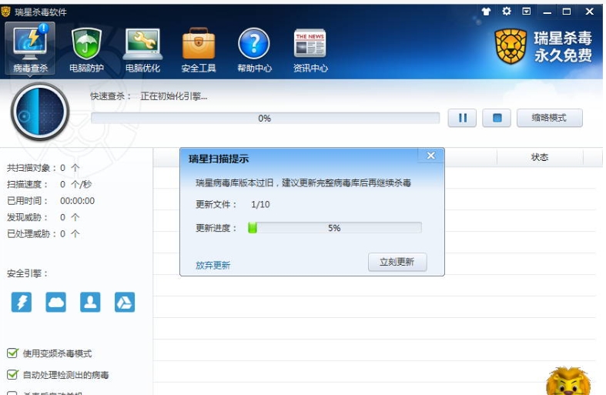Click the 正在初始化引擎 status text

(x=173, y=96)
